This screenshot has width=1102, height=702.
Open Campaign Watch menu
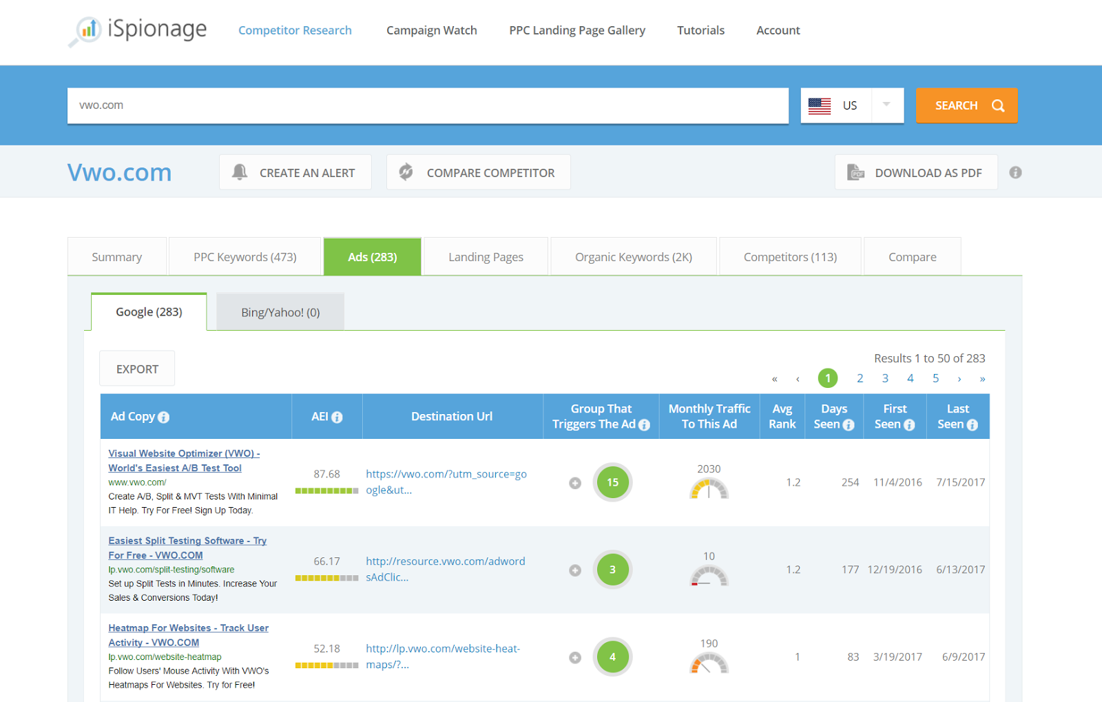[432, 30]
